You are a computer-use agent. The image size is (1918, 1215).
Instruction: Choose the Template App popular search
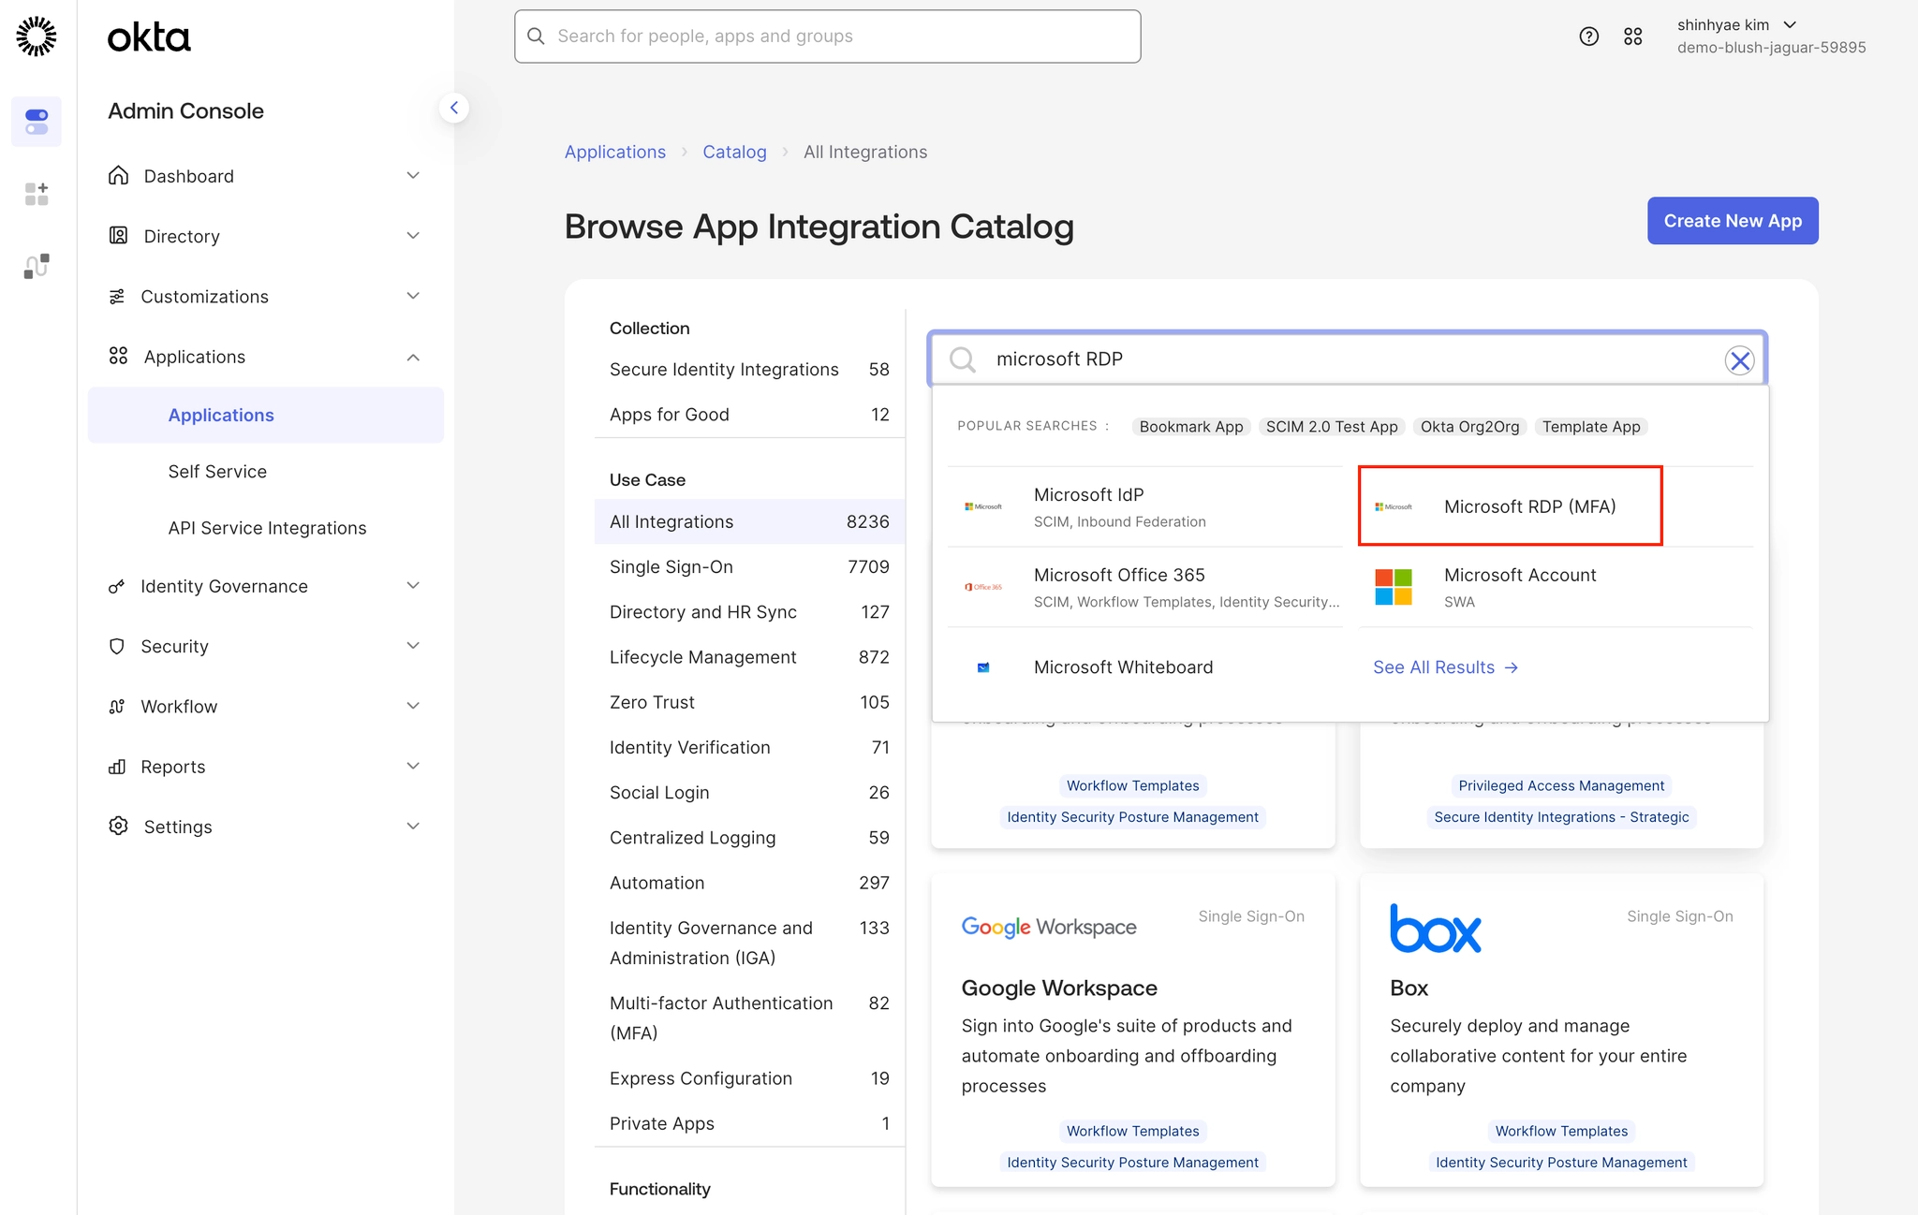(1591, 427)
